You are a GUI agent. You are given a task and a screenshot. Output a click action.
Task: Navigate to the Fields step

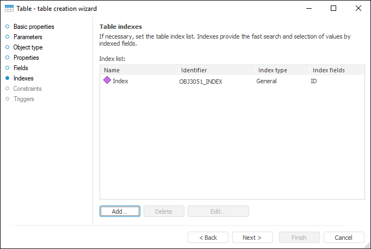tap(21, 68)
